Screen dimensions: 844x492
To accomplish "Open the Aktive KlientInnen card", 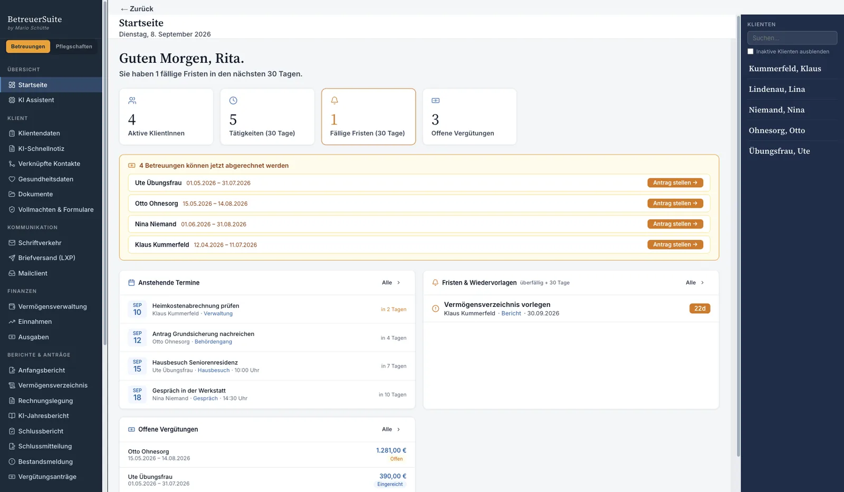I will (166, 117).
